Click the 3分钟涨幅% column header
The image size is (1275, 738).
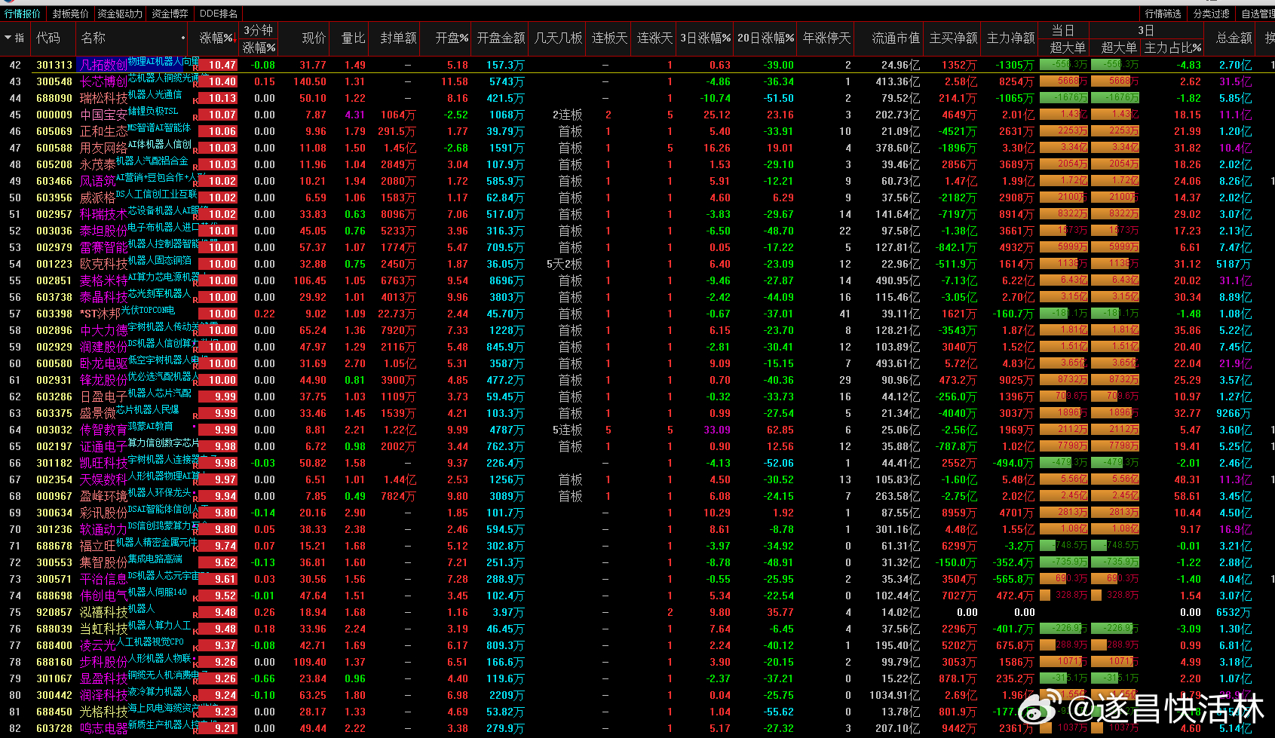(x=259, y=38)
